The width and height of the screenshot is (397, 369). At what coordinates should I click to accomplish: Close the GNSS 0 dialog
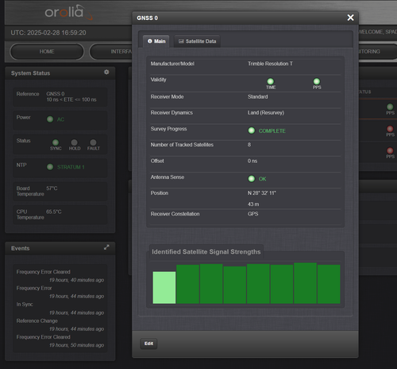tap(350, 17)
